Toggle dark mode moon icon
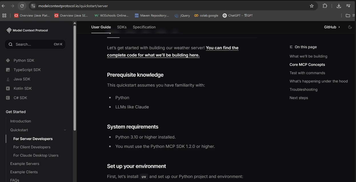 [350, 27]
